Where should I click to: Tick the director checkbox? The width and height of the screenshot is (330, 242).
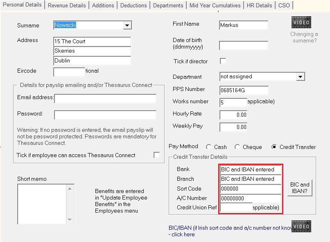pyautogui.click(x=223, y=61)
